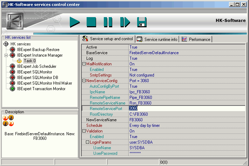Collapse the LoginParams property group

point(87,142)
